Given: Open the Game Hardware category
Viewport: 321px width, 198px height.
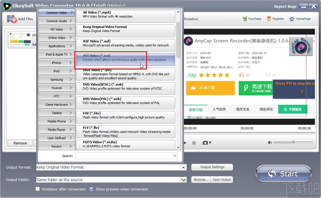Looking at the screenshot, I should click(57, 105).
